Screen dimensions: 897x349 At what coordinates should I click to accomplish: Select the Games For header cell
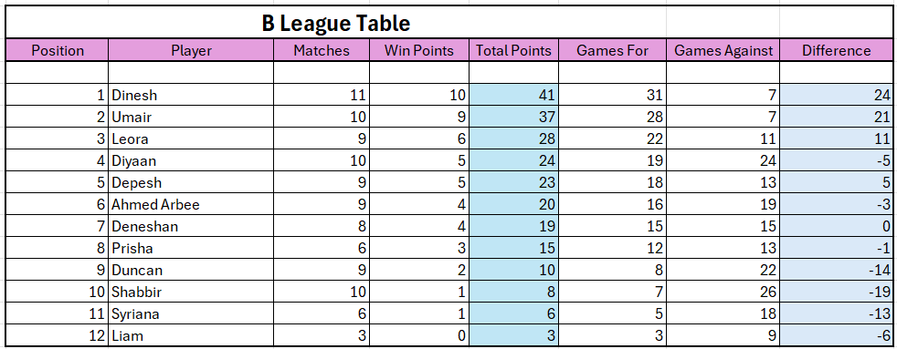click(x=612, y=50)
